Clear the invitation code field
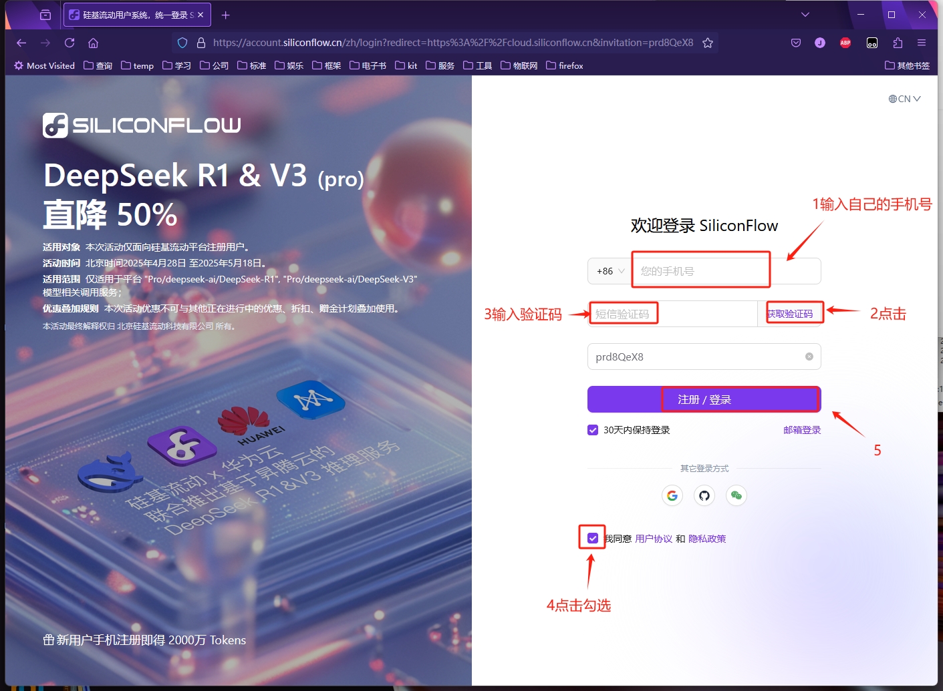 tap(809, 357)
